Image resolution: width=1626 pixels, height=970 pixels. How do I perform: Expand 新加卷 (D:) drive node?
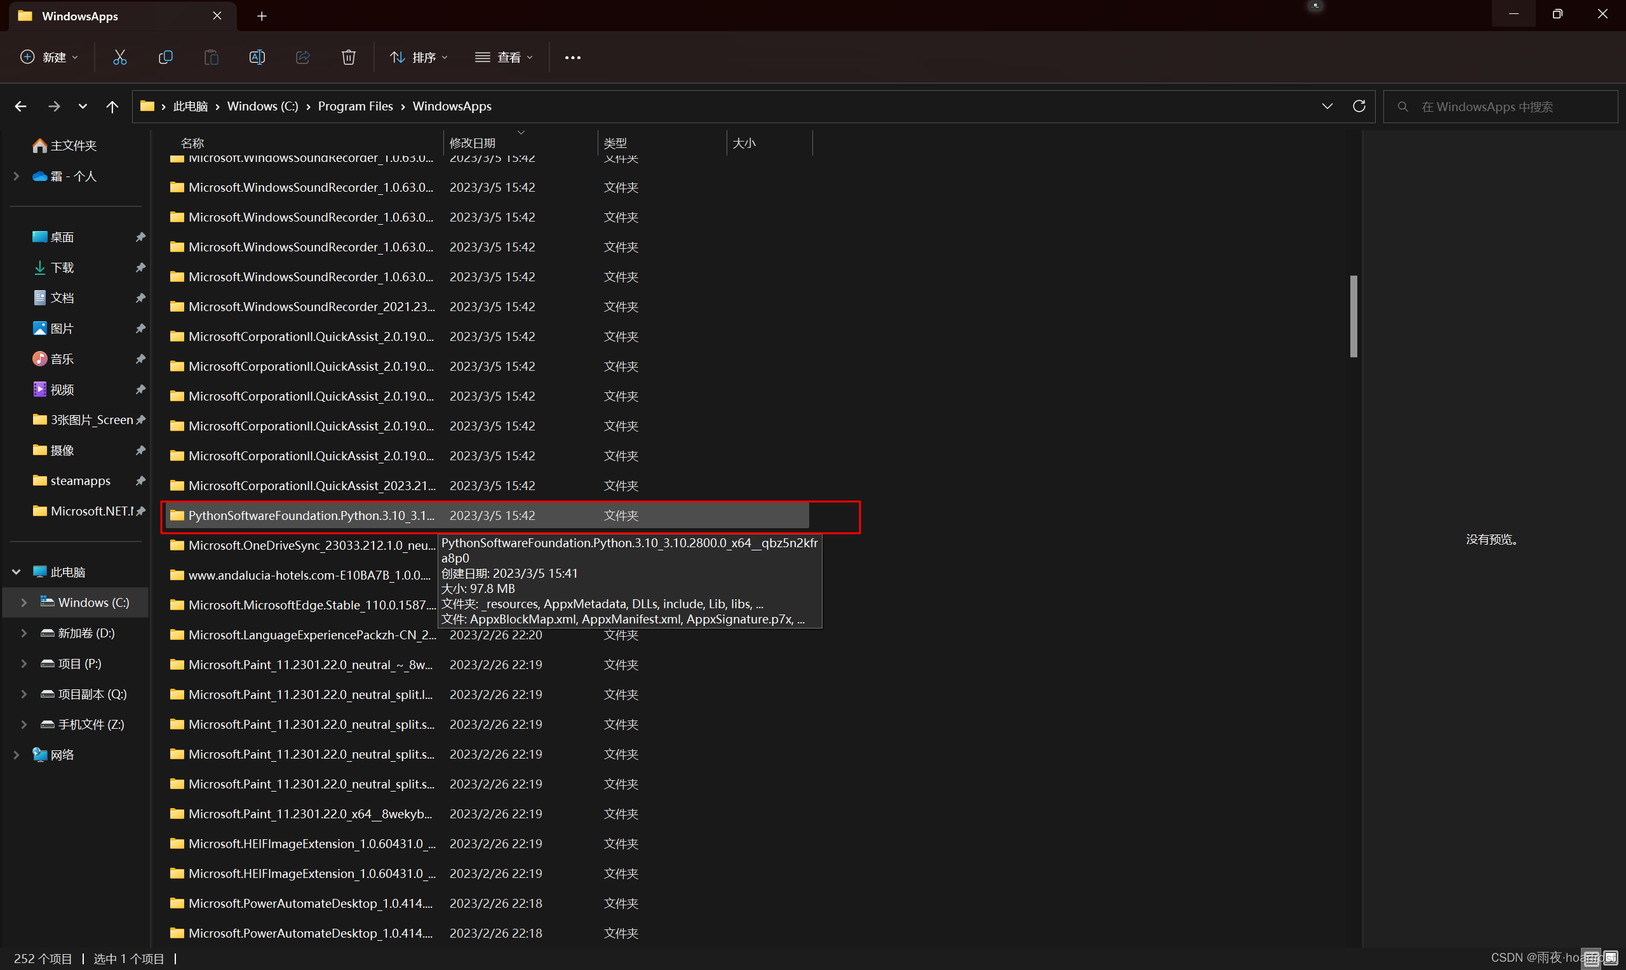(x=24, y=633)
